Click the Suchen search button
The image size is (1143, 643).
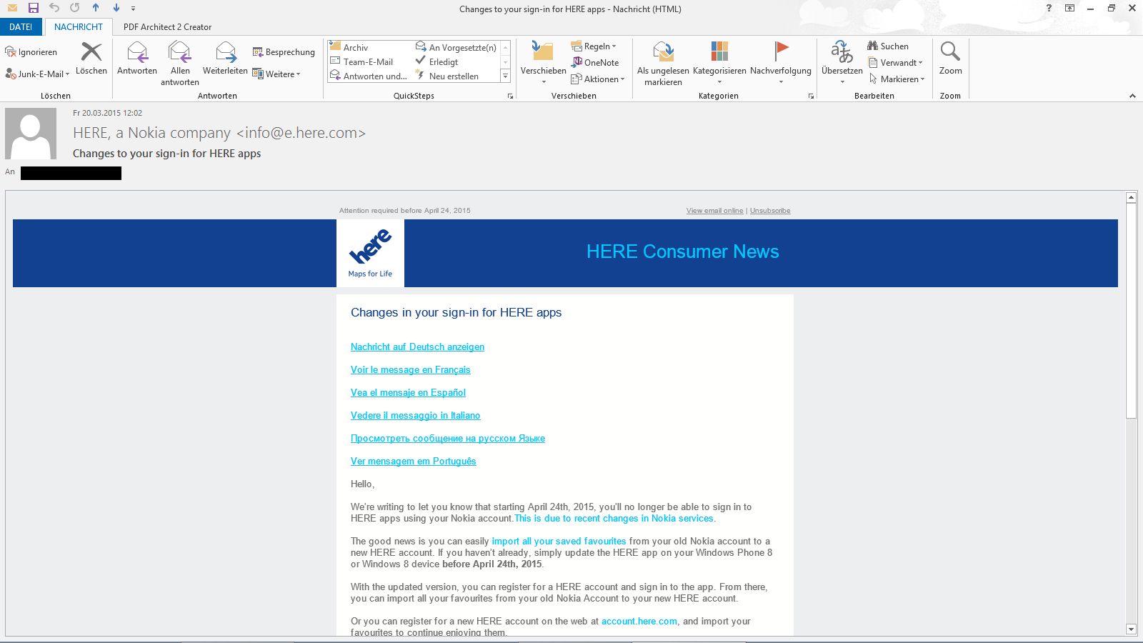(x=888, y=46)
